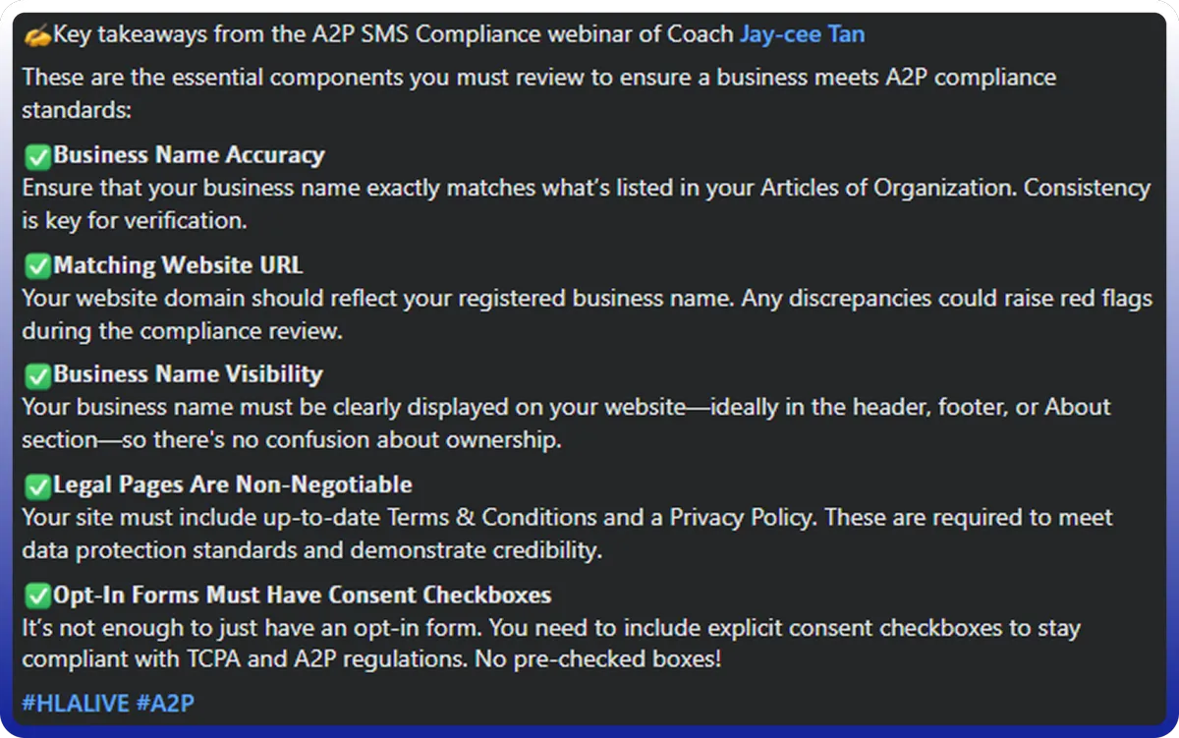The image size is (1179, 738).
Task: Click the Matching Website URL heading
Action: tap(178, 265)
